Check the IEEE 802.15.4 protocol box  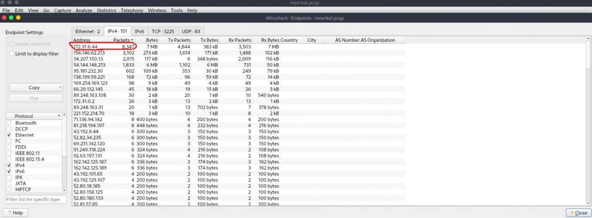coord(9,159)
